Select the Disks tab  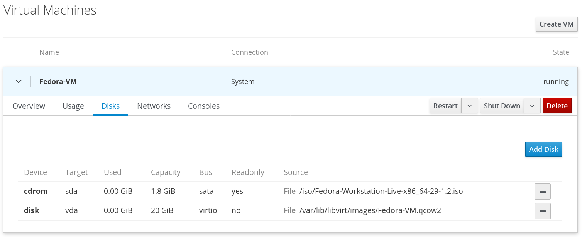[110, 106]
